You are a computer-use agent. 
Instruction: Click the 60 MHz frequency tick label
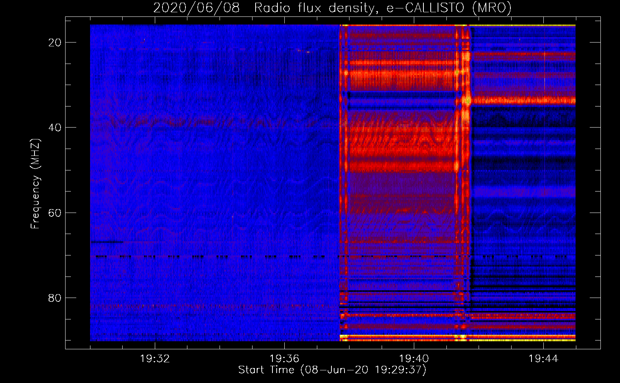[55, 213]
